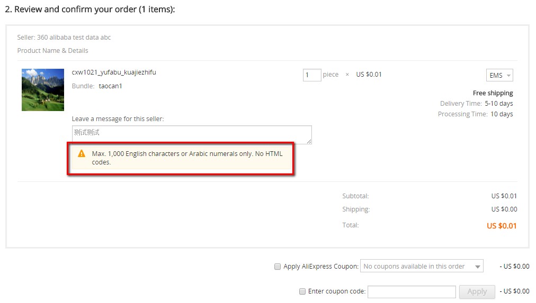
Task: Click the coupon code input field
Action: pos(412,291)
